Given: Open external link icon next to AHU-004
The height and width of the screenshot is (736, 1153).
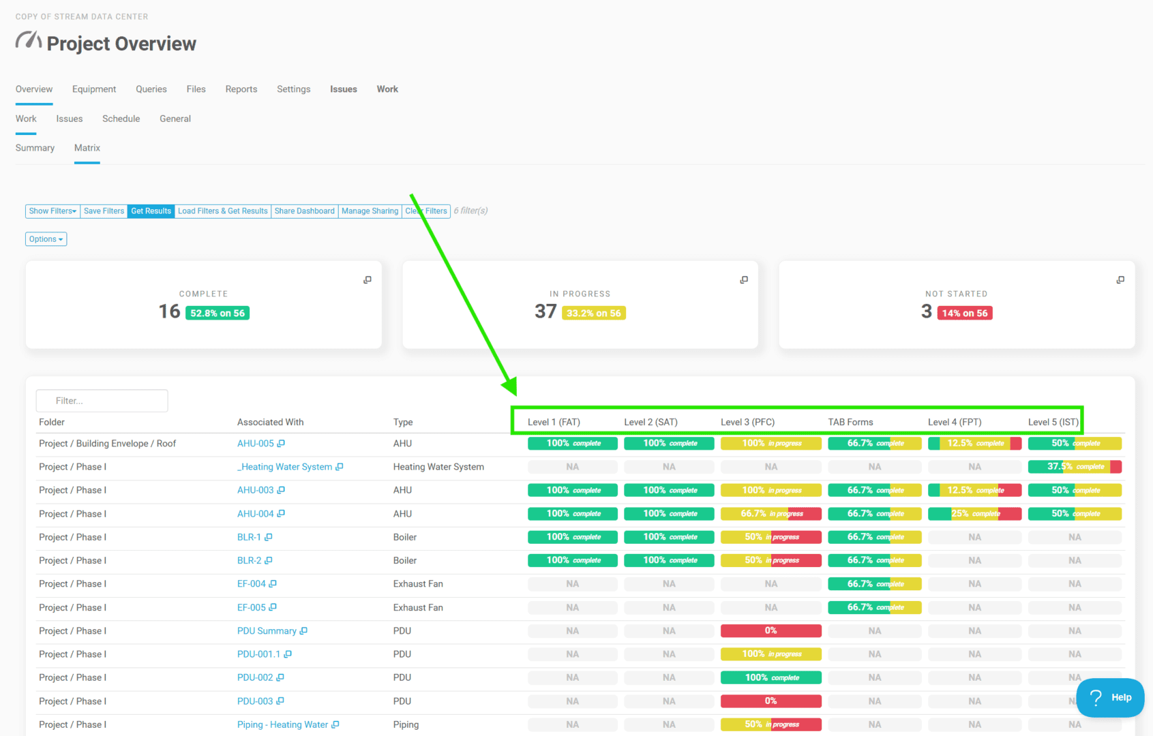Looking at the screenshot, I should click(281, 513).
